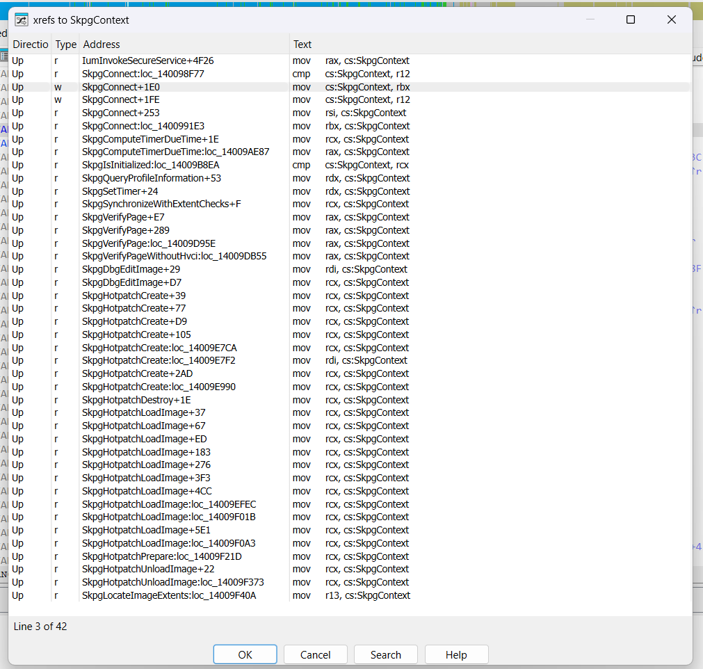
Task: Minimize the xrefs dialog window
Action: [x=590, y=19]
